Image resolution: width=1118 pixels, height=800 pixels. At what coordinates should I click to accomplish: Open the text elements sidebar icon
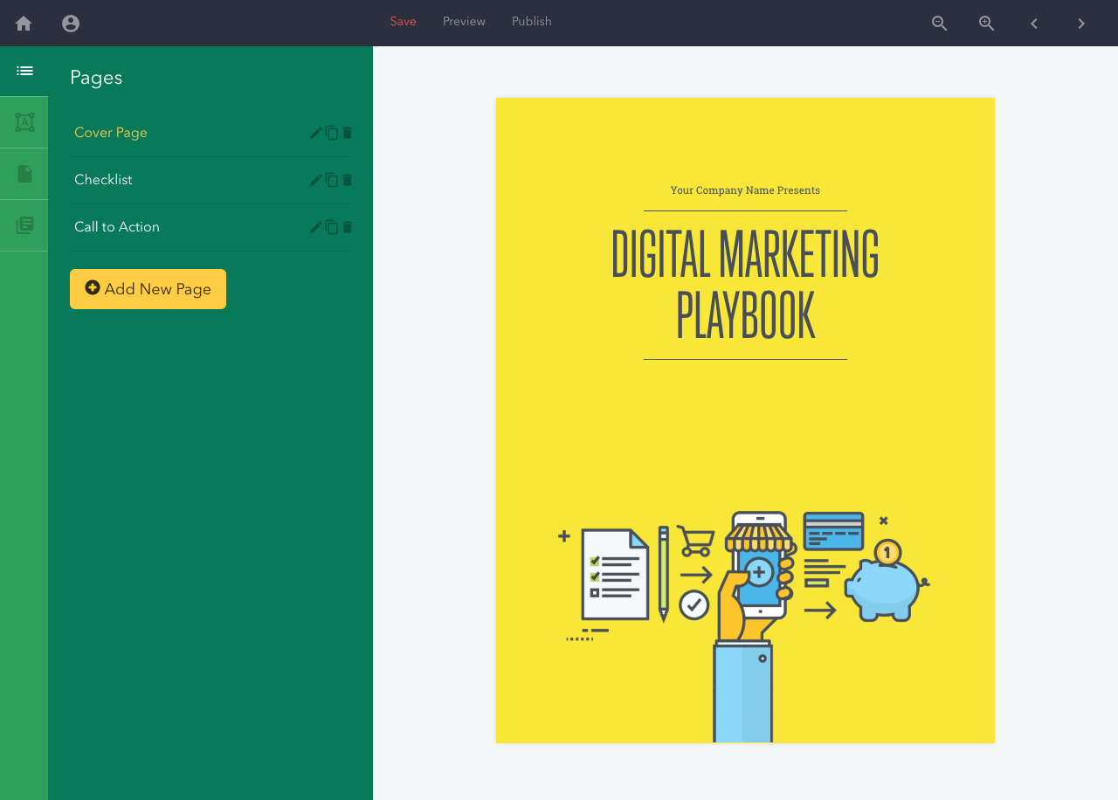click(x=24, y=122)
